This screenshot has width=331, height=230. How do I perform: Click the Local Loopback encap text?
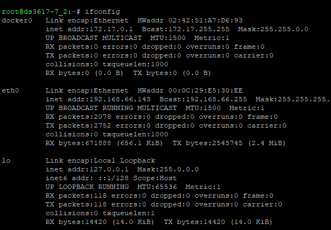point(124,160)
